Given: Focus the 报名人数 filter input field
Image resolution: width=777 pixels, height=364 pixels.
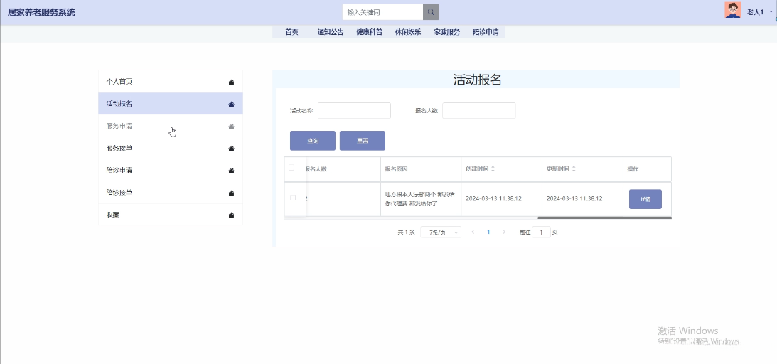Looking at the screenshot, I should 478,110.
